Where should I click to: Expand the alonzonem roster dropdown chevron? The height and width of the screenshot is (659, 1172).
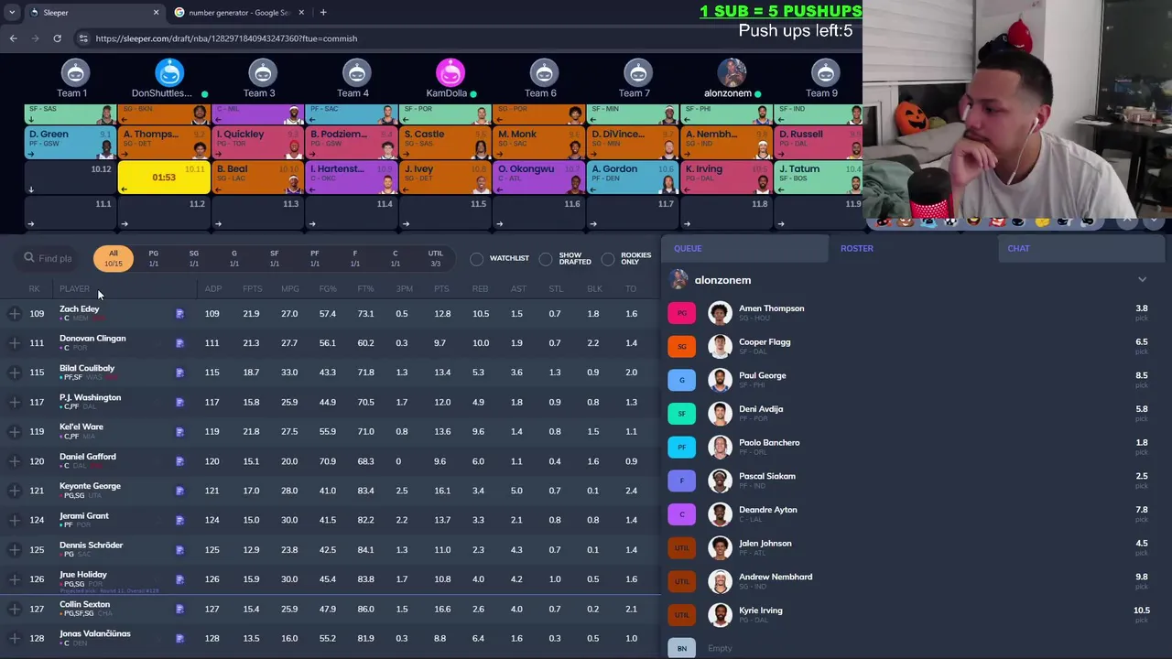[1142, 280]
